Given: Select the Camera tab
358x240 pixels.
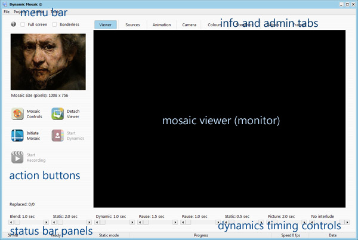Looking at the screenshot, I should [189, 25].
